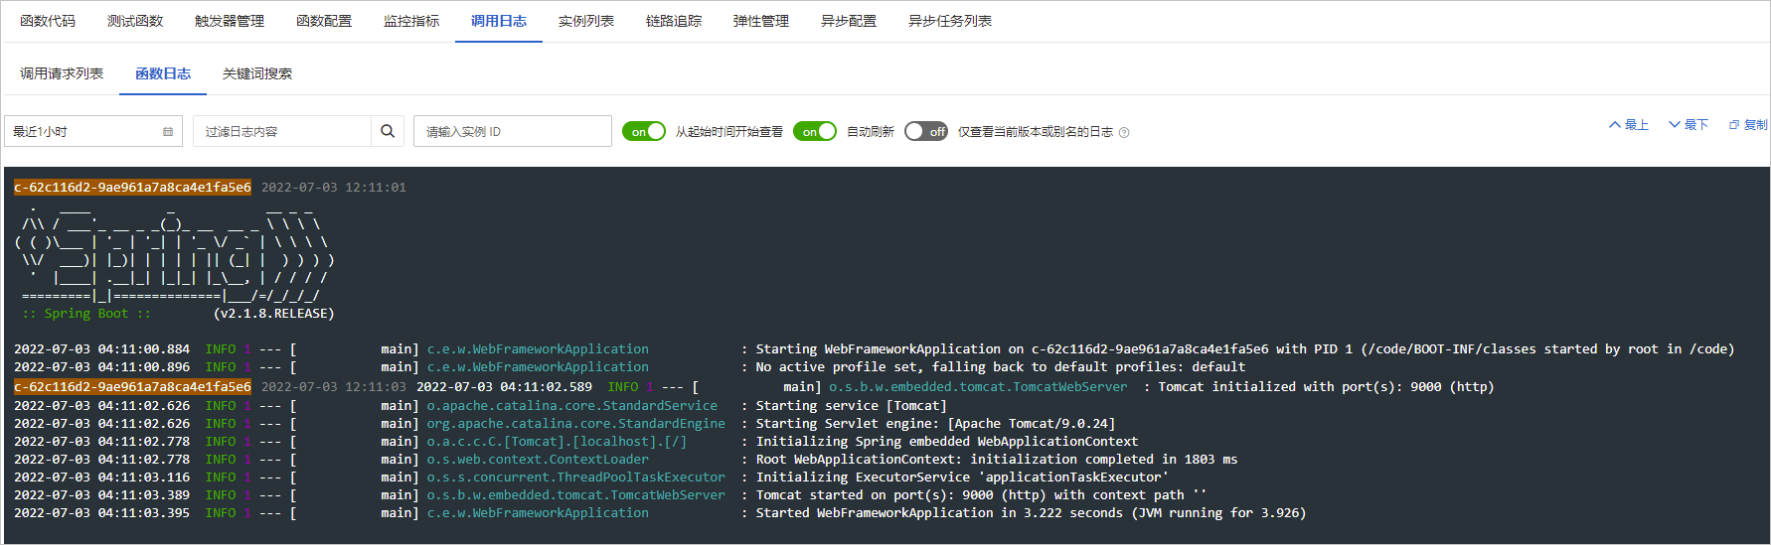Viewport: 1771px width, 545px height.
Task: Enable 仅查看当前版本或别名的日志 switch
Action: pos(925,131)
